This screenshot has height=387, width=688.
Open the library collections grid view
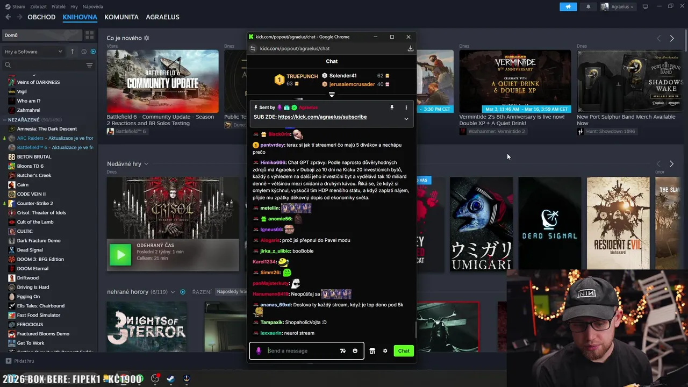tap(89, 35)
